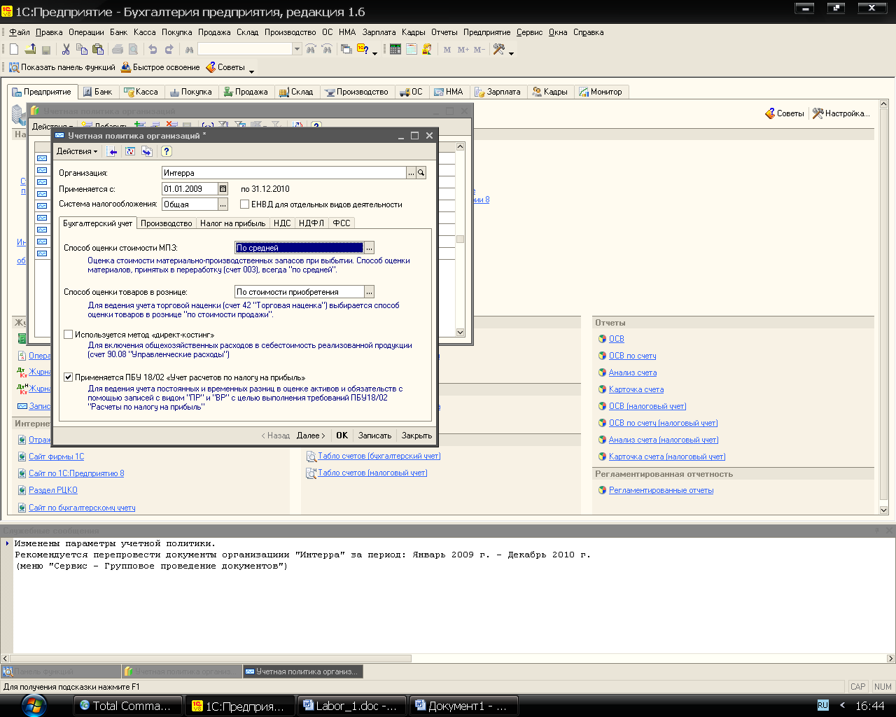Click the go-back blue arrow icon in dialog
This screenshot has width=896, height=717.
coord(112,151)
